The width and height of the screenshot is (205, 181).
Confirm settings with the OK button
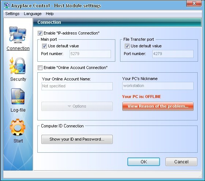pyautogui.click(x=143, y=162)
